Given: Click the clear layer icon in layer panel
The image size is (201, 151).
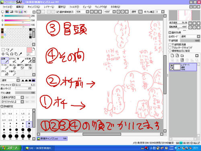Looking at the screenshot, I should click(x=182, y=60).
